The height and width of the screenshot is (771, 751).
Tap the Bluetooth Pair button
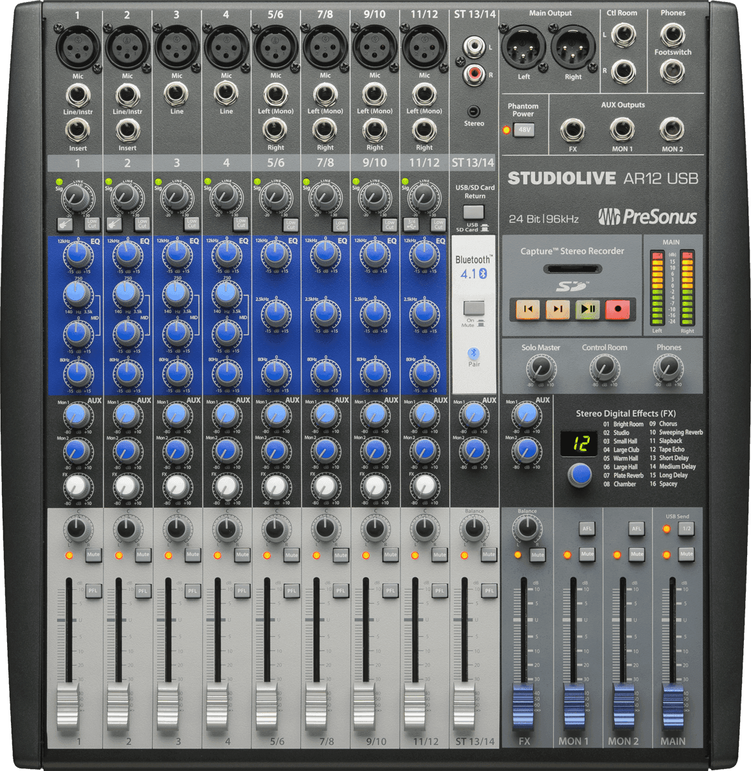474,353
